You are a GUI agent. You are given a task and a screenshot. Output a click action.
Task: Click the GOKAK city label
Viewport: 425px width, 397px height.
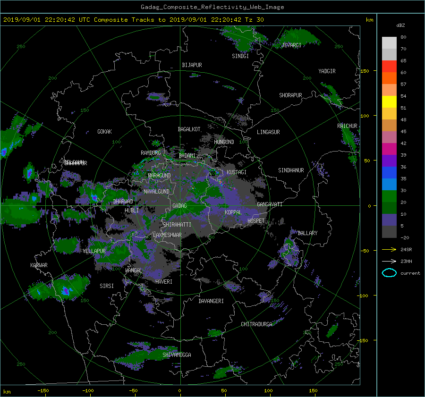click(104, 132)
